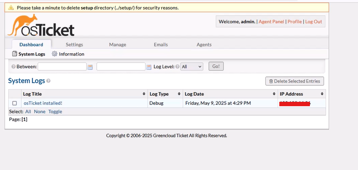Click the help icon beside Between label

tap(14, 67)
